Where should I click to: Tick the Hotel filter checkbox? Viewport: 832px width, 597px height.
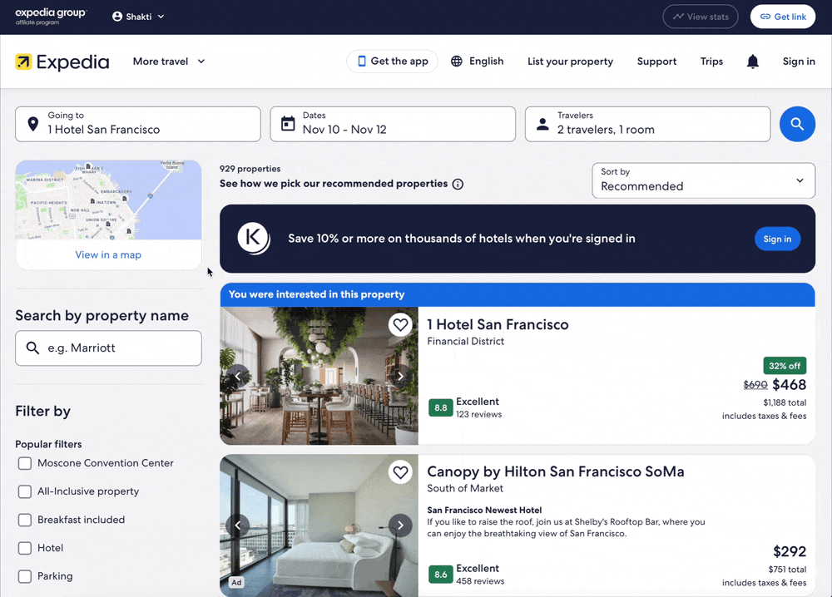[x=25, y=548]
